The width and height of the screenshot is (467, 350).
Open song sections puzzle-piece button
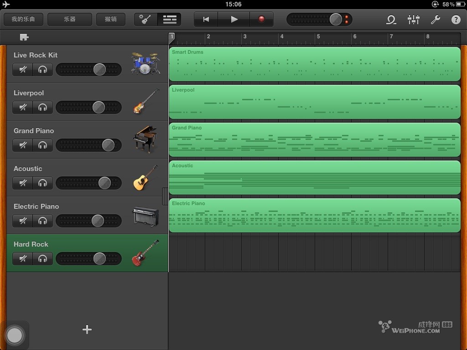pyautogui.click(x=24, y=37)
